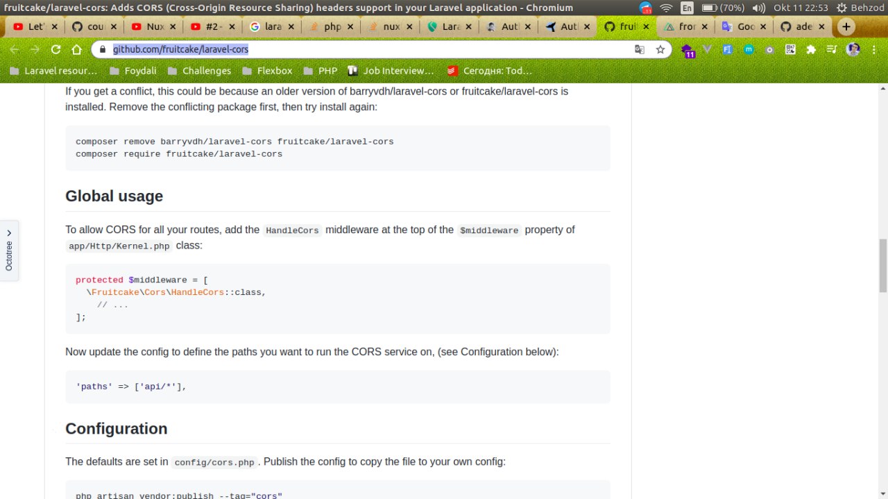Open the 'En' keyboard layout indicator
The height and width of the screenshot is (499, 888).
(687, 8)
